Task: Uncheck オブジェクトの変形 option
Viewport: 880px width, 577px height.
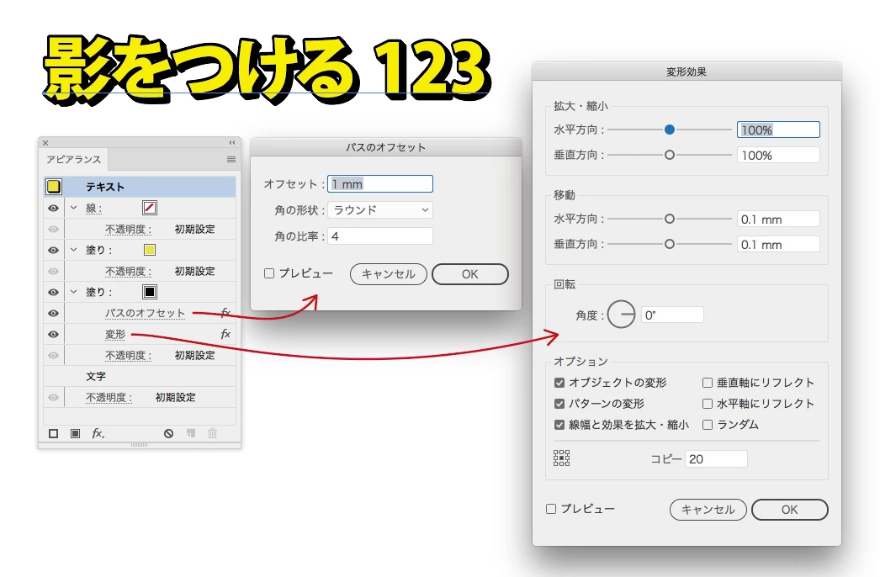Action: point(559,383)
